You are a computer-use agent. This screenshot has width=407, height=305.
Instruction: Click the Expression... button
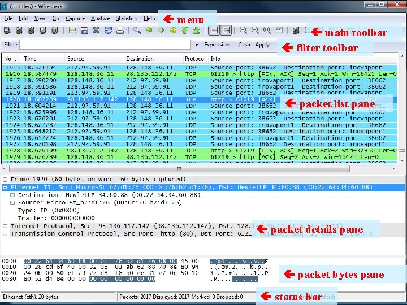coord(219,45)
